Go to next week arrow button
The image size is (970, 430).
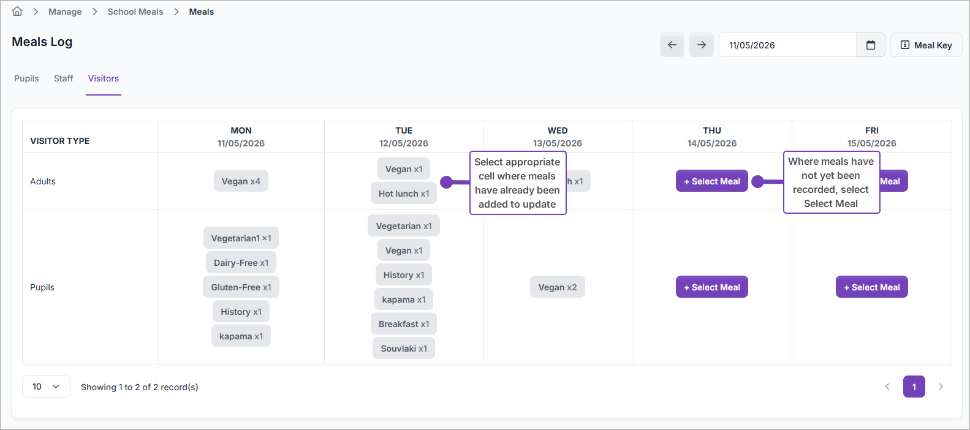(x=702, y=45)
